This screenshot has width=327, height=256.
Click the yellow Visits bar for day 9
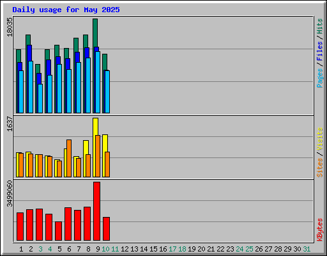[x=95, y=127]
